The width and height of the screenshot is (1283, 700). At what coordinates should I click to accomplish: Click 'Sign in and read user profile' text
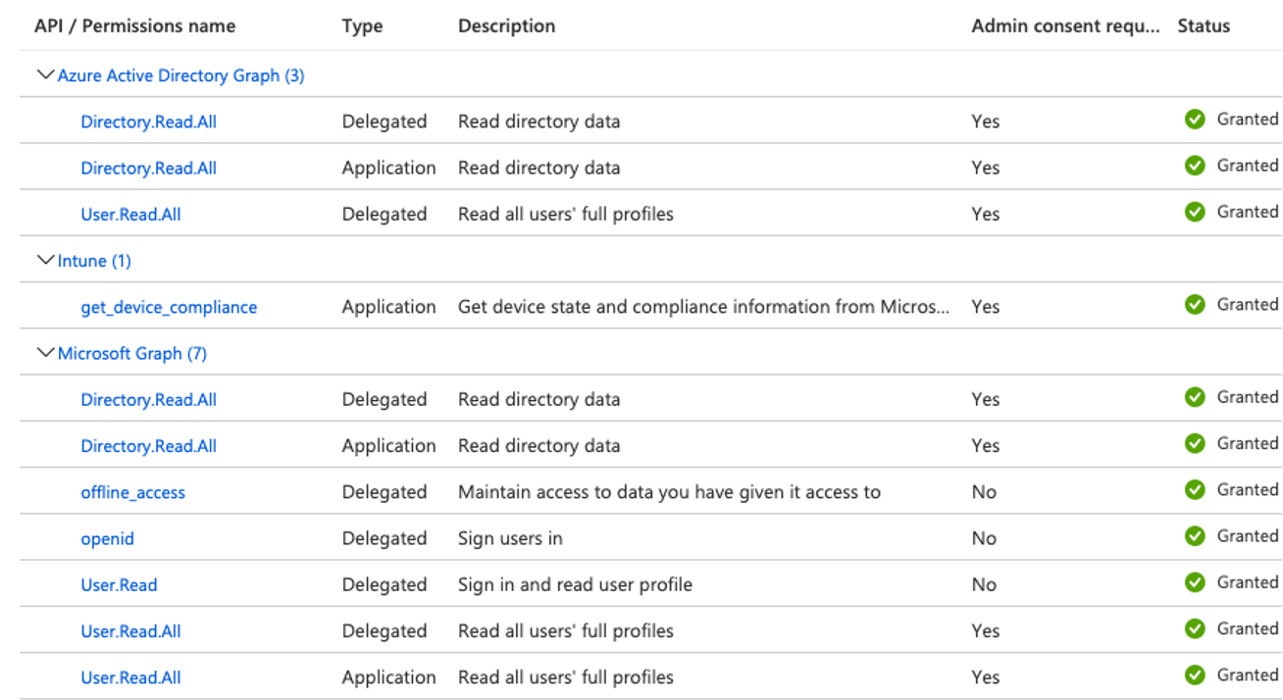pyautogui.click(x=575, y=584)
